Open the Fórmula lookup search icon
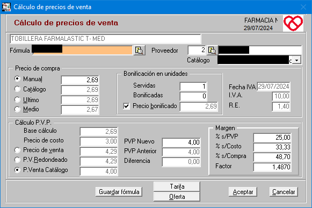Viewport: 312px width, 208px height. pyautogui.click(x=139, y=51)
